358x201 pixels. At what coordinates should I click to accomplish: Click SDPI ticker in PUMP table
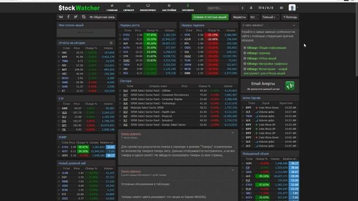65,156
